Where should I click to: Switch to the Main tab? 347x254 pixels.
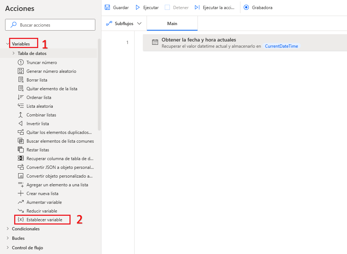[172, 23]
